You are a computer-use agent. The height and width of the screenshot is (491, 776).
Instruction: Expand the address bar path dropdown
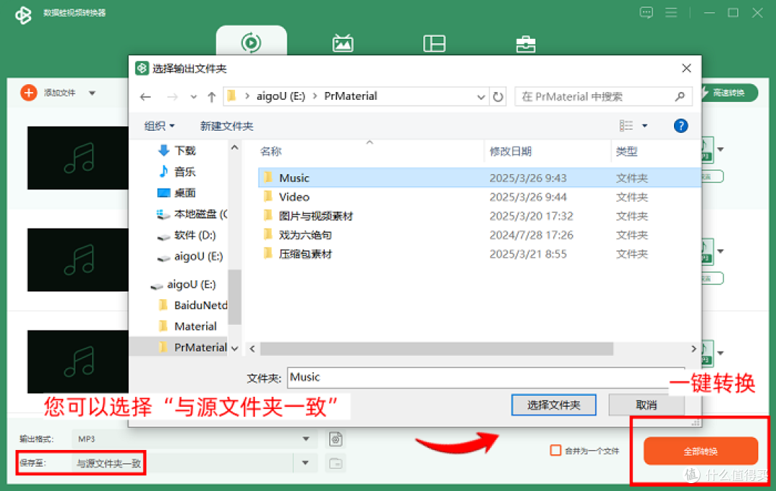coord(481,97)
